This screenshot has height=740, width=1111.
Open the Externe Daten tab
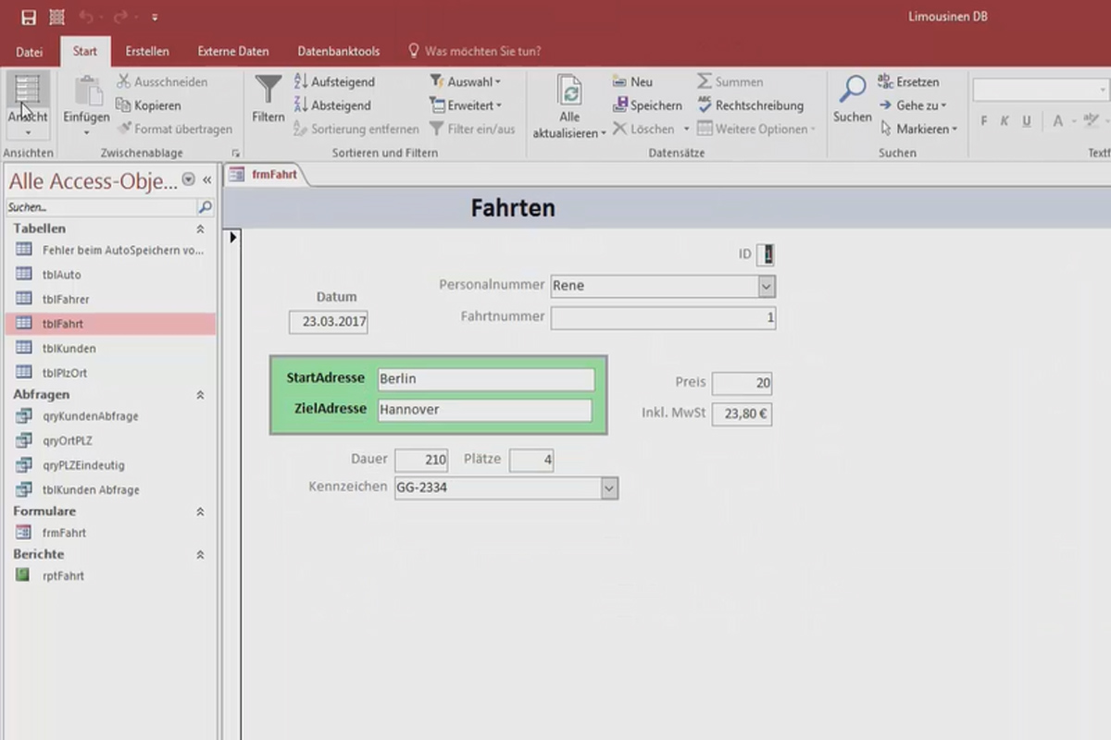(x=233, y=52)
